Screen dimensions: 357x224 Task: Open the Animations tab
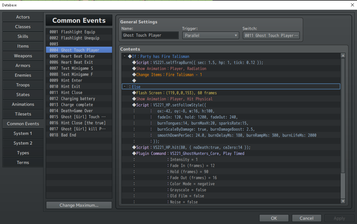[23, 104]
